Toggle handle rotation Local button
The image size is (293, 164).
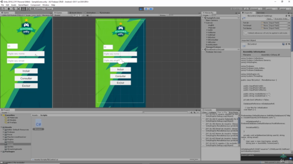click(x=49, y=9)
